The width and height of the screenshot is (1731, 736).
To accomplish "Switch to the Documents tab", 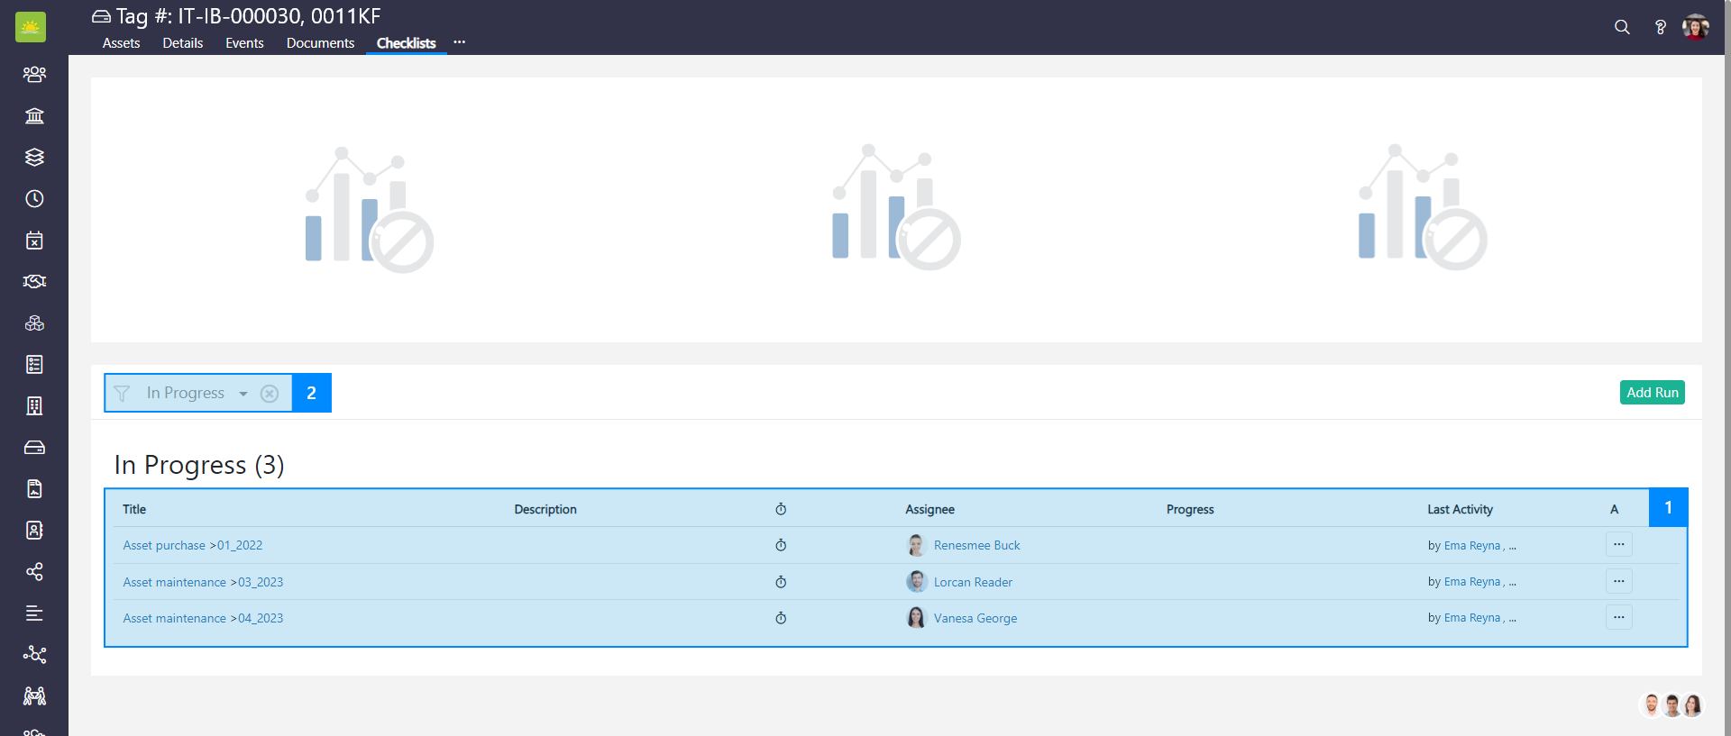I will 320,43.
